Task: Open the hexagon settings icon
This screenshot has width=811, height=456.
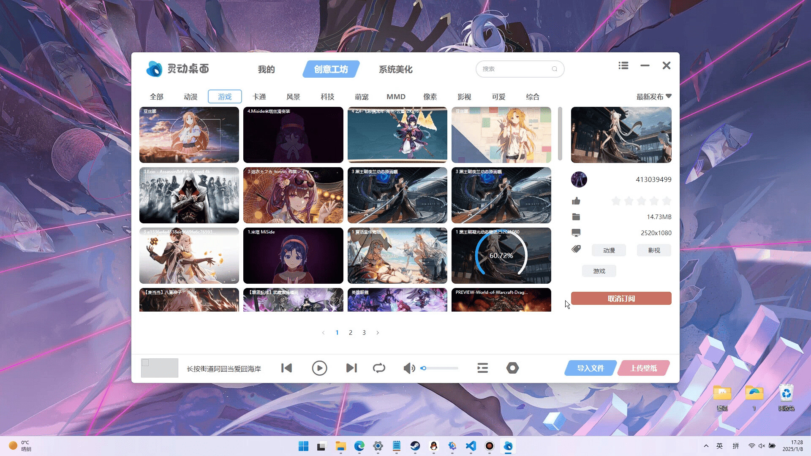Action: [512, 368]
